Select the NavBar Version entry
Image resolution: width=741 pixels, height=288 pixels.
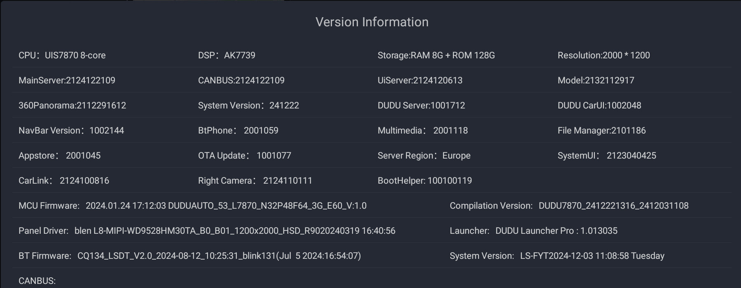click(71, 131)
